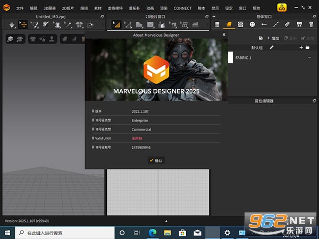This screenshot has width=319, height=239.
Task: Undock the 2D板片窗口 panel
Action: pyautogui.click(x=207, y=16)
